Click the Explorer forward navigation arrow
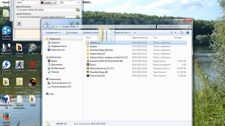The width and height of the screenshot is (225, 126). [50, 27]
